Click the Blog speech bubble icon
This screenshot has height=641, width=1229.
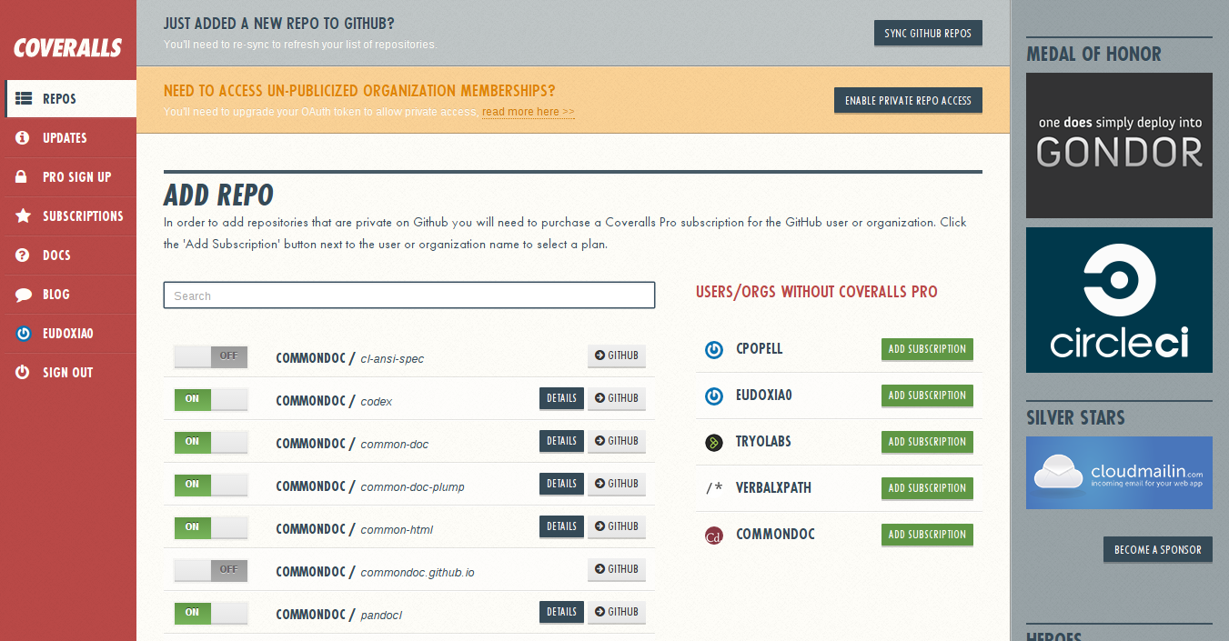[24, 294]
